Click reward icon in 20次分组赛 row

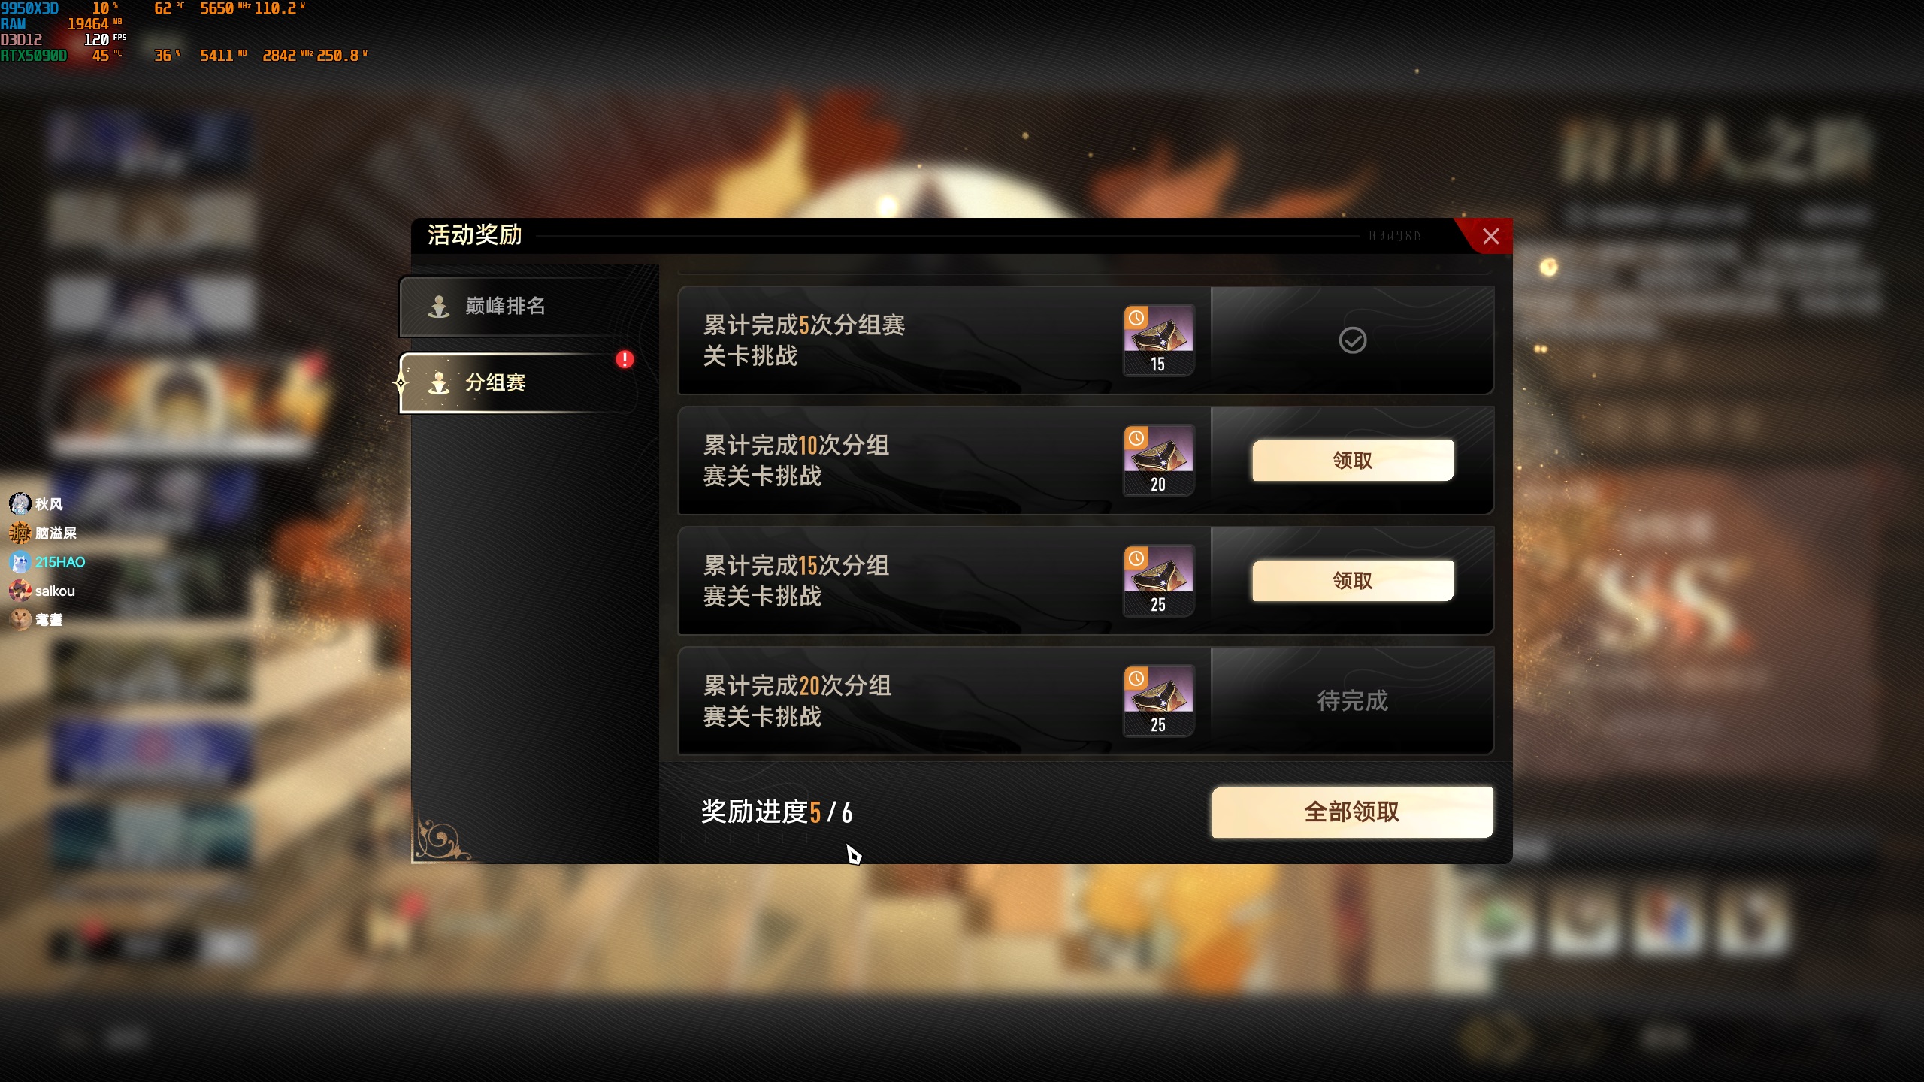[1158, 700]
